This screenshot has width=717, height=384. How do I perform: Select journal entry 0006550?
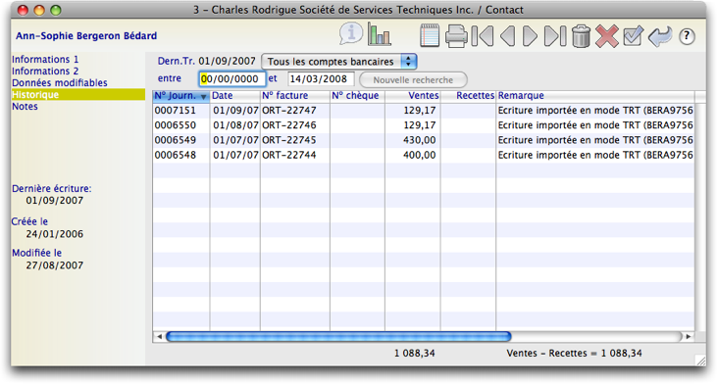pyautogui.click(x=176, y=125)
